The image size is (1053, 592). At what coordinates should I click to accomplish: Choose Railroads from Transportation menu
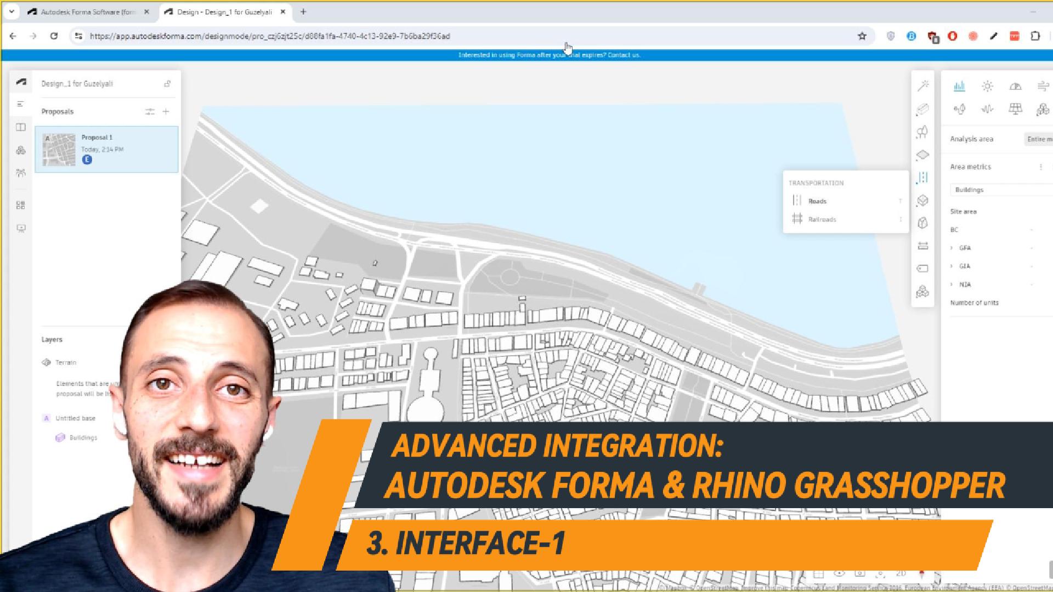pyautogui.click(x=846, y=219)
